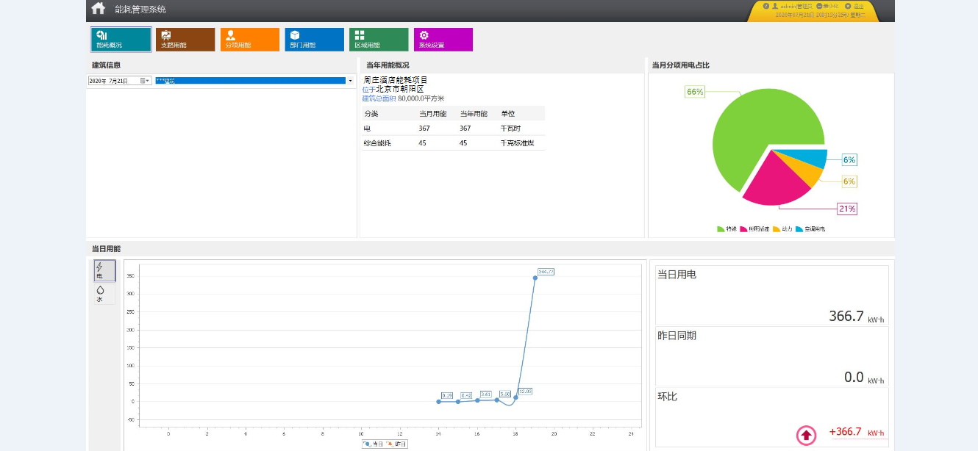The image size is (978, 451).
Task: Open the 系统设置 system settings tile
Action: pyautogui.click(x=443, y=40)
